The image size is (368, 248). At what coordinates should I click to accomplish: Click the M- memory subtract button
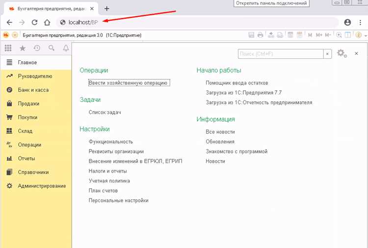tap(328, 35)
